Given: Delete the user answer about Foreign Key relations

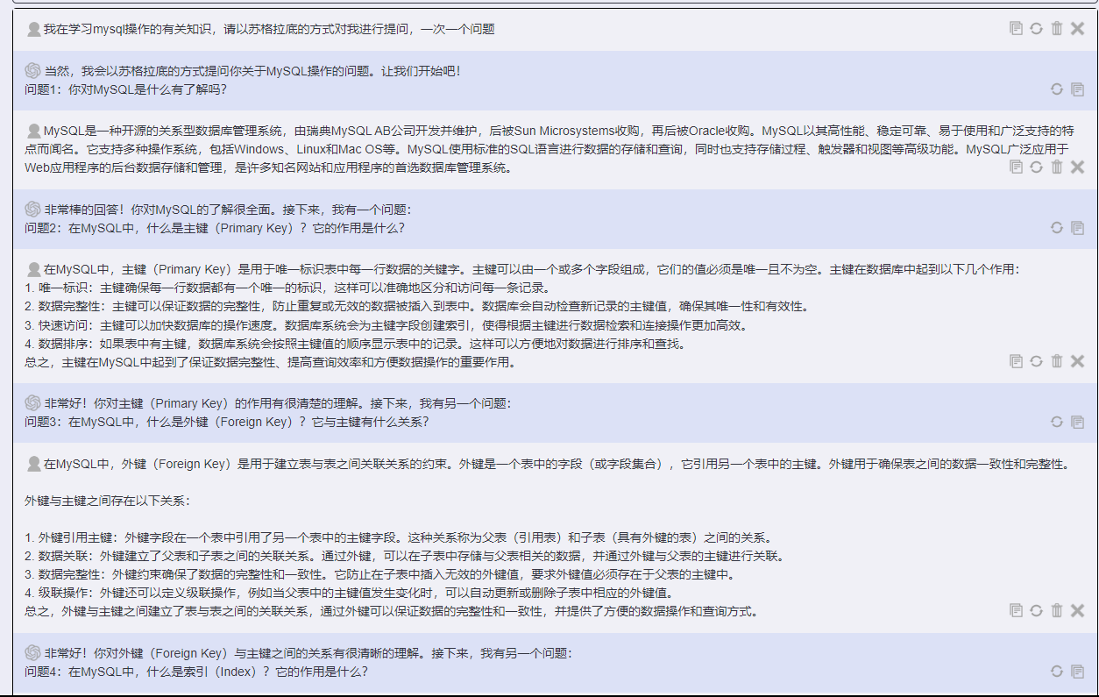Looking at the screenshot, I should [x=1057, y=610].
